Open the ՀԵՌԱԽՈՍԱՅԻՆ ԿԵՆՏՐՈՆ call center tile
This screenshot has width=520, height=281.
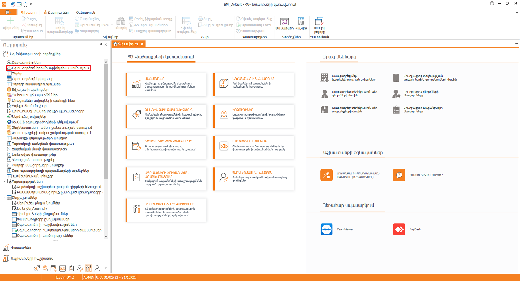[253, 178]
